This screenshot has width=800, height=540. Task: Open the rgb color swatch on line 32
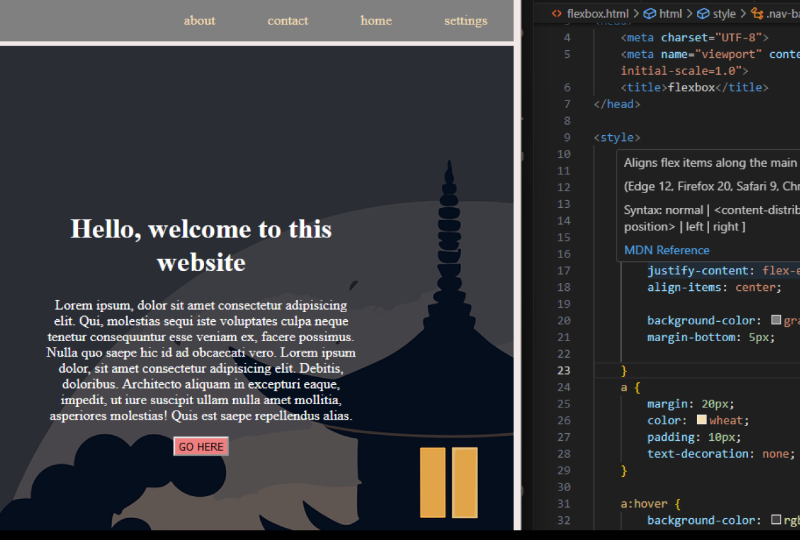(776, 520)
